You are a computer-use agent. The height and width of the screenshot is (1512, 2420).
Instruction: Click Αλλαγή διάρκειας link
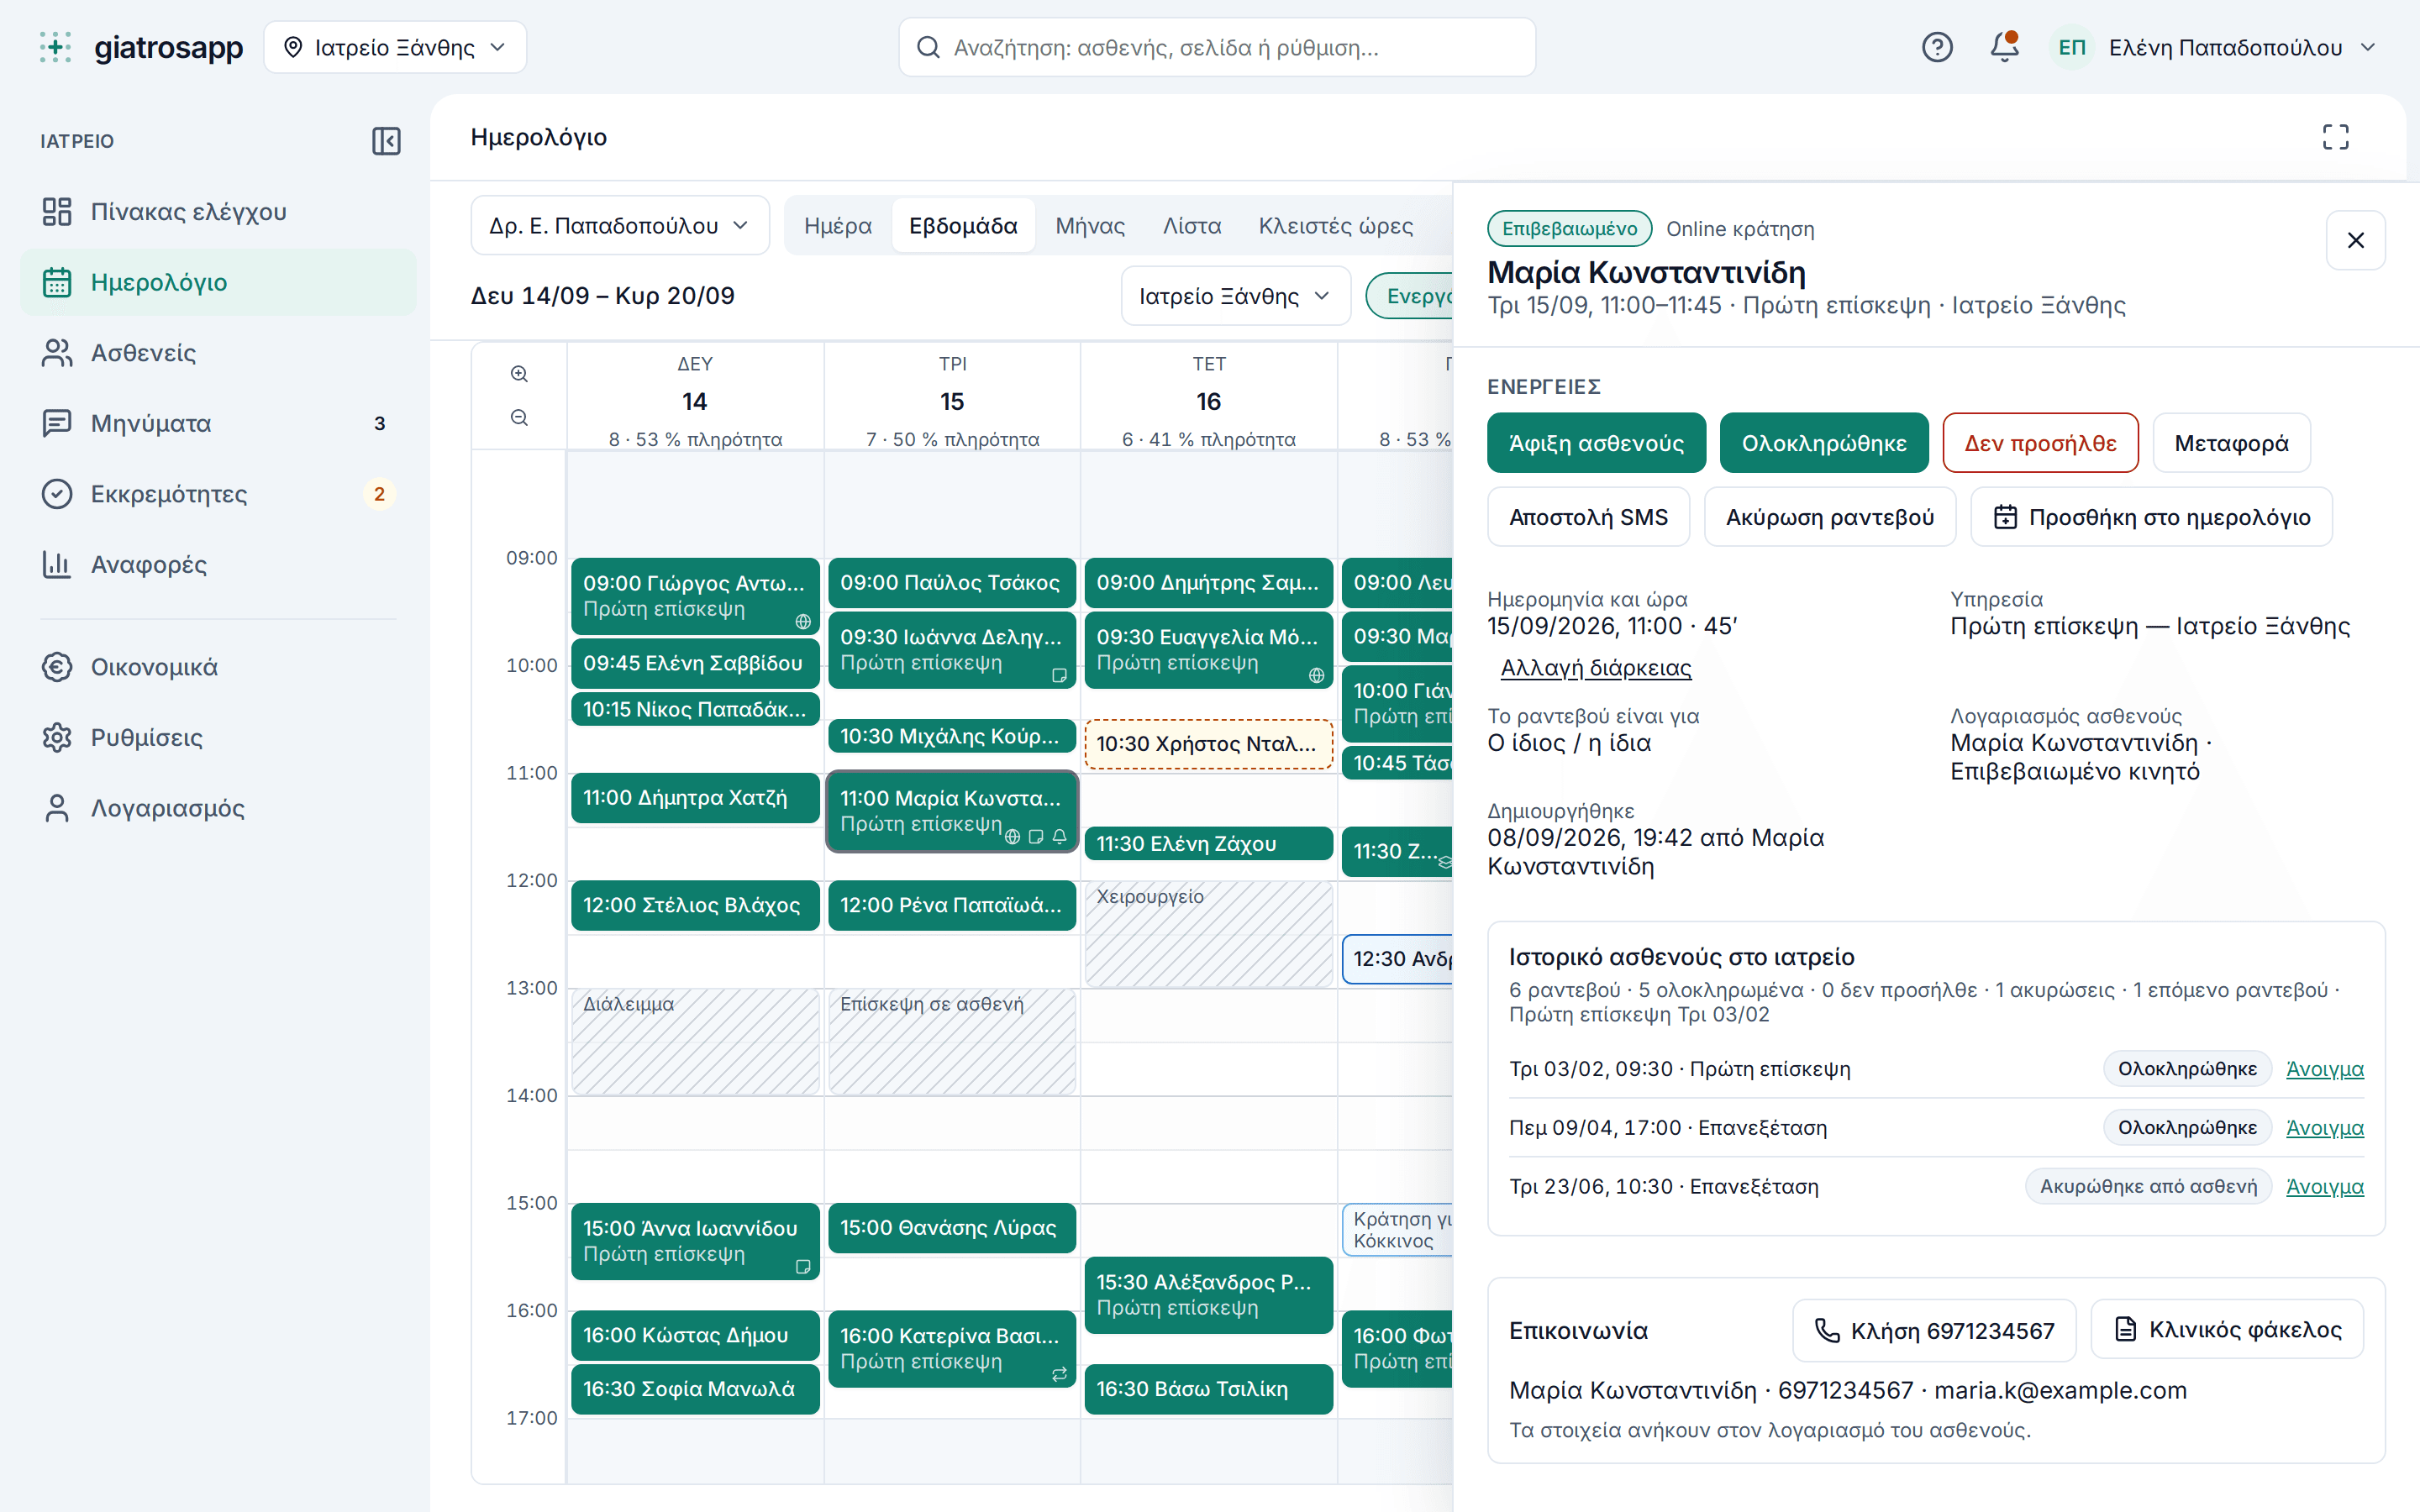[x=1595, y=668]
